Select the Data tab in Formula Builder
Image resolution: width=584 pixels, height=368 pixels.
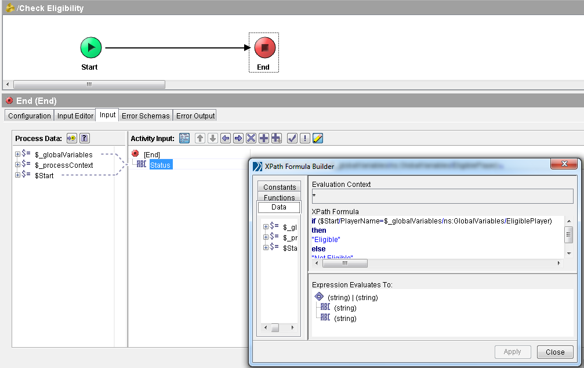pos(279,207)
